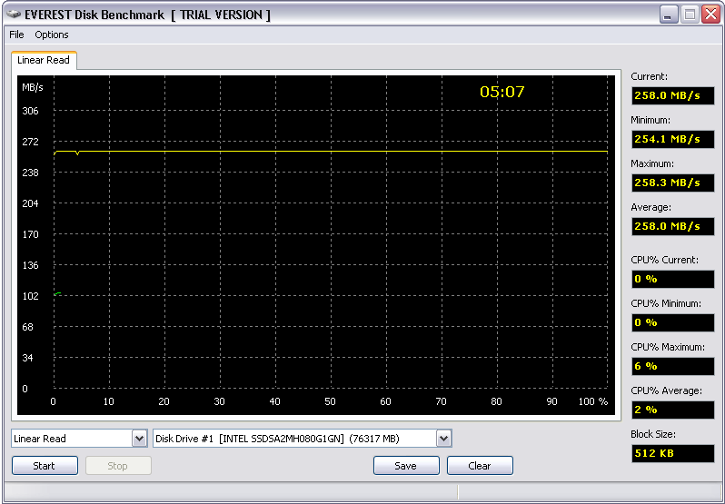The image size is (725, 504).
Task: Click the Start button
Action: (x=45, y=466)
